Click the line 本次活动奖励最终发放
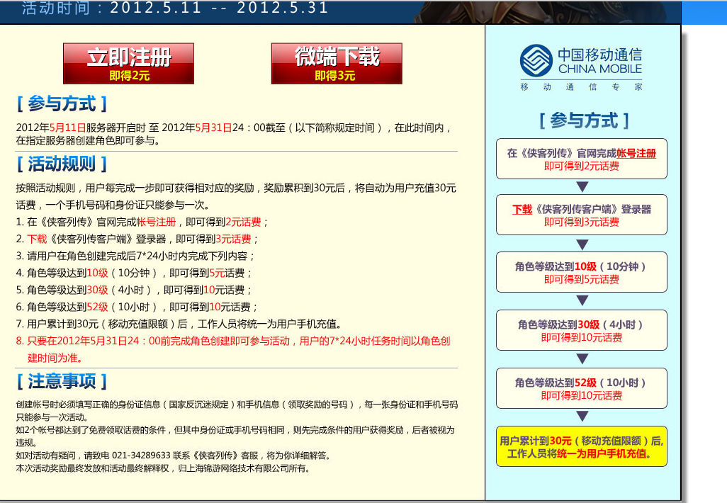Image resolution: width=727 pixels, height=503 pixels. 163,468
